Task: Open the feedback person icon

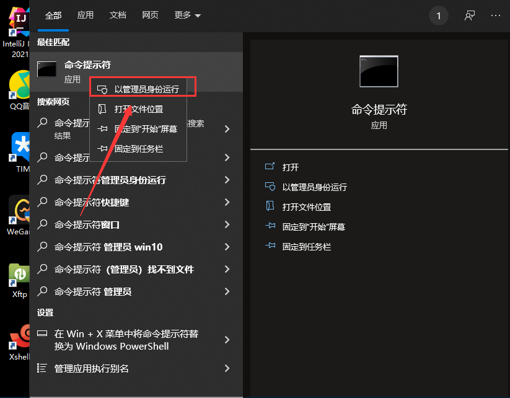Action: pos(469,15)
